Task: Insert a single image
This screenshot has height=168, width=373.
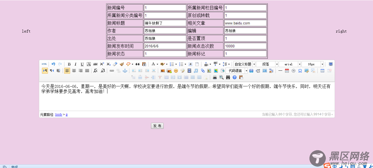Action: (163, 71)
